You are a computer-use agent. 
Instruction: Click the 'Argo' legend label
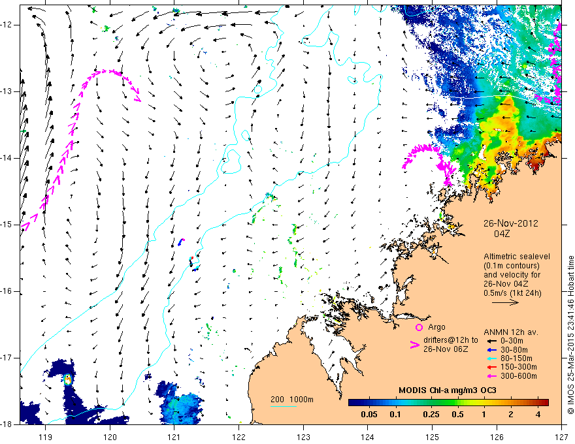436,327
